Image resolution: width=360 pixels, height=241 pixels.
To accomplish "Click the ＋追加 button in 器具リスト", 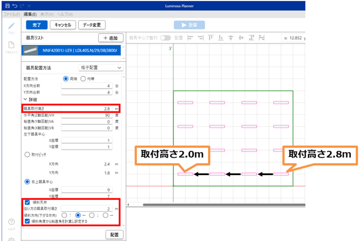I will 111,38.
